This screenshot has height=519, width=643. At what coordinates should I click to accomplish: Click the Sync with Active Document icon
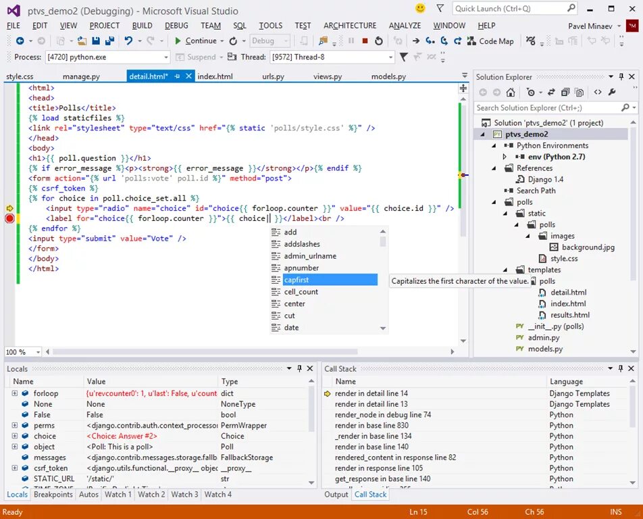[x=551, y=93]
